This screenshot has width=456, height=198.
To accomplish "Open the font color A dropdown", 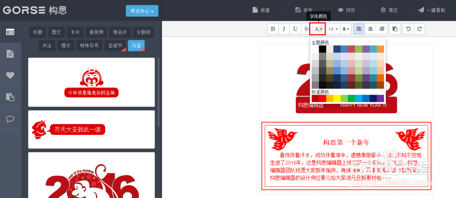I will [x=318, y=29].
